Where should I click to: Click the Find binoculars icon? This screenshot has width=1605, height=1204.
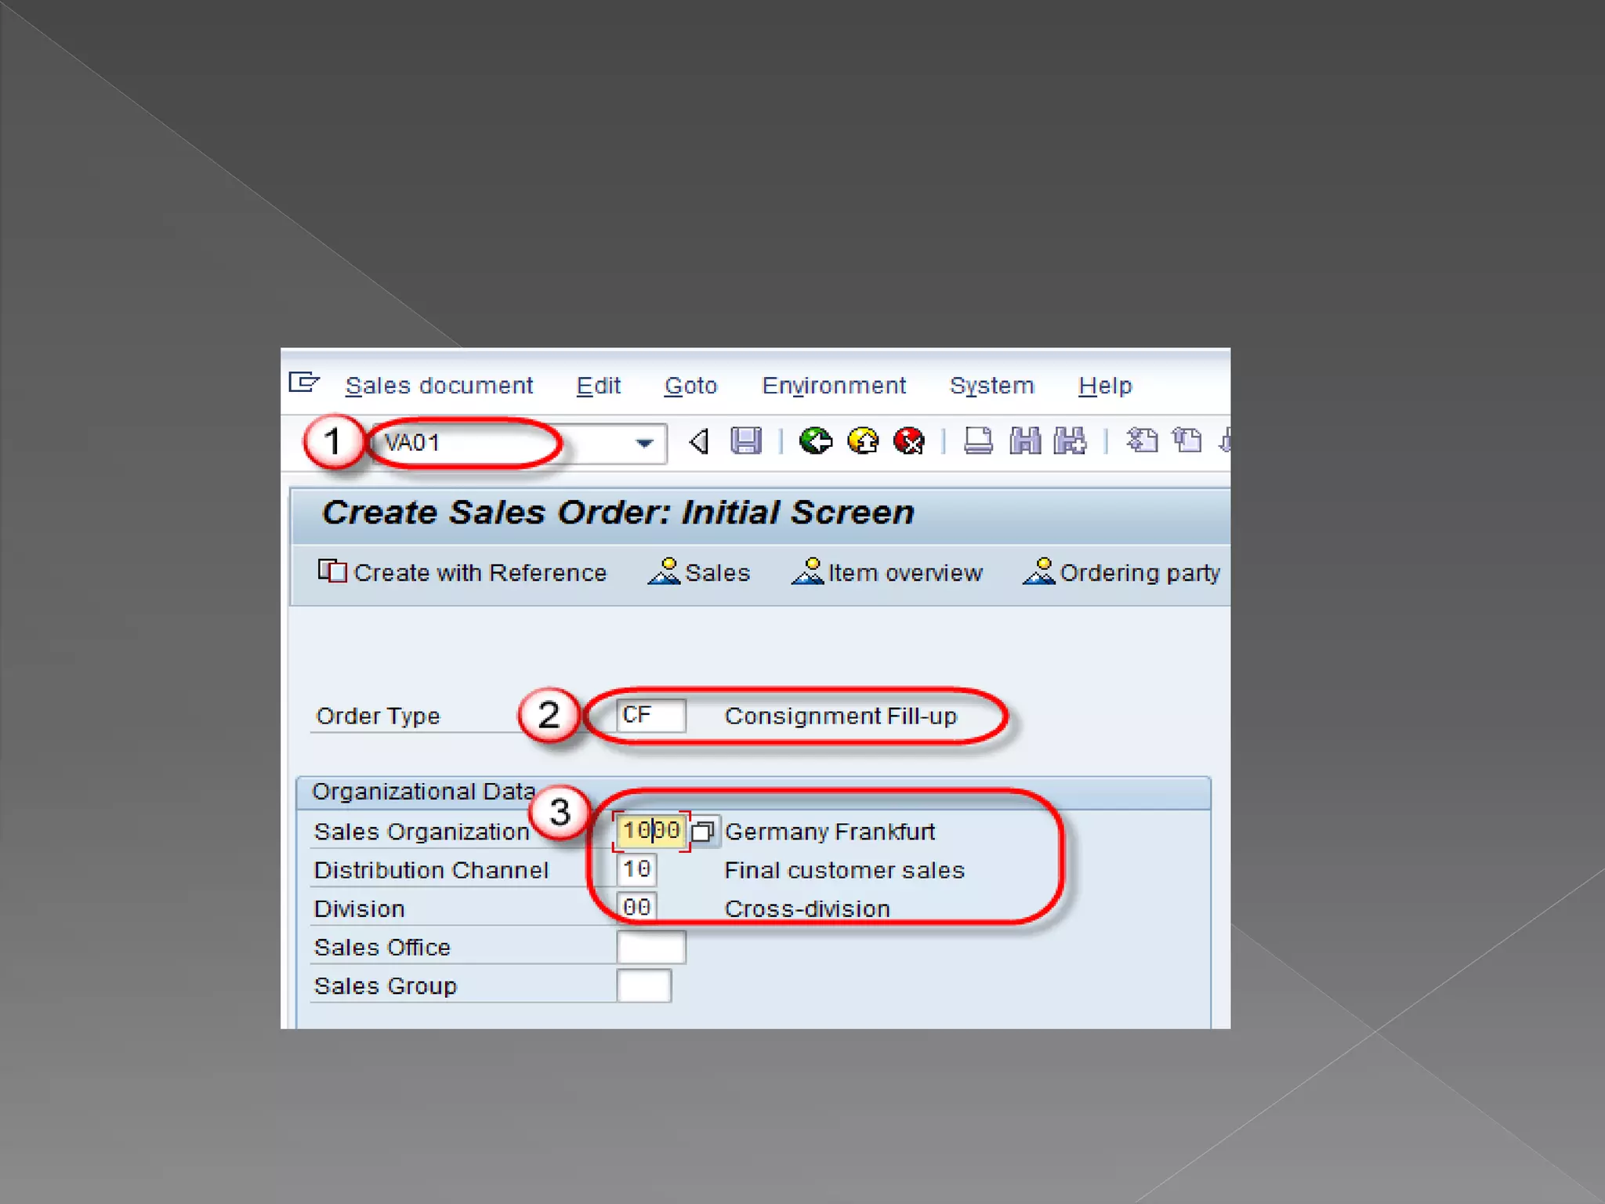coord(1025,441)
